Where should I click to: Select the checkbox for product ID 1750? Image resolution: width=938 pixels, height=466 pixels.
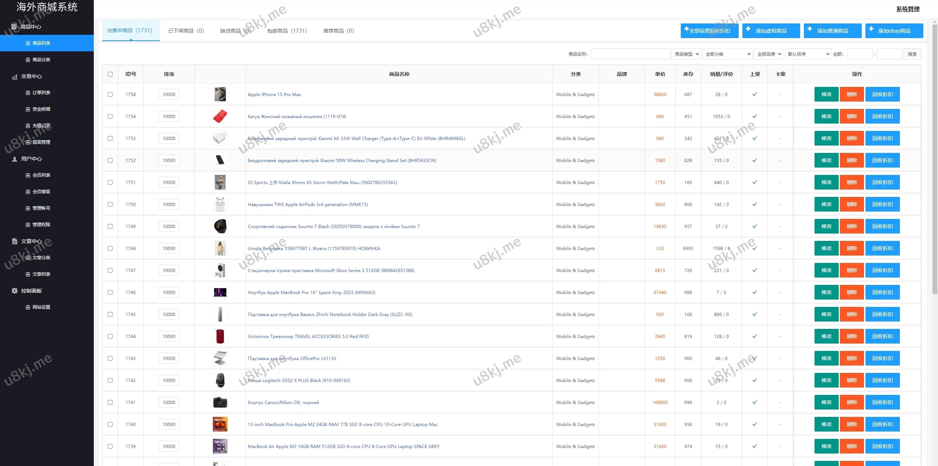[110, 205]
